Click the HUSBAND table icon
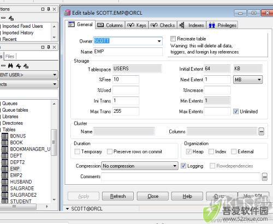Screen dimensions: 273x224 [x=5, y=182]
